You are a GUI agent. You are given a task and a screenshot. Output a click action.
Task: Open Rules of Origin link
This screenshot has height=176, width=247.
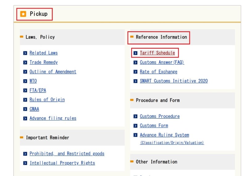click(47, 100)
